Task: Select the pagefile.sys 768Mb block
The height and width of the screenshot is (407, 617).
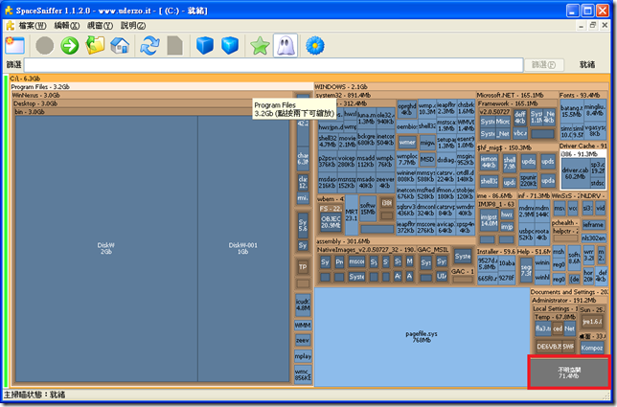Action: click(x=422, y=337)
